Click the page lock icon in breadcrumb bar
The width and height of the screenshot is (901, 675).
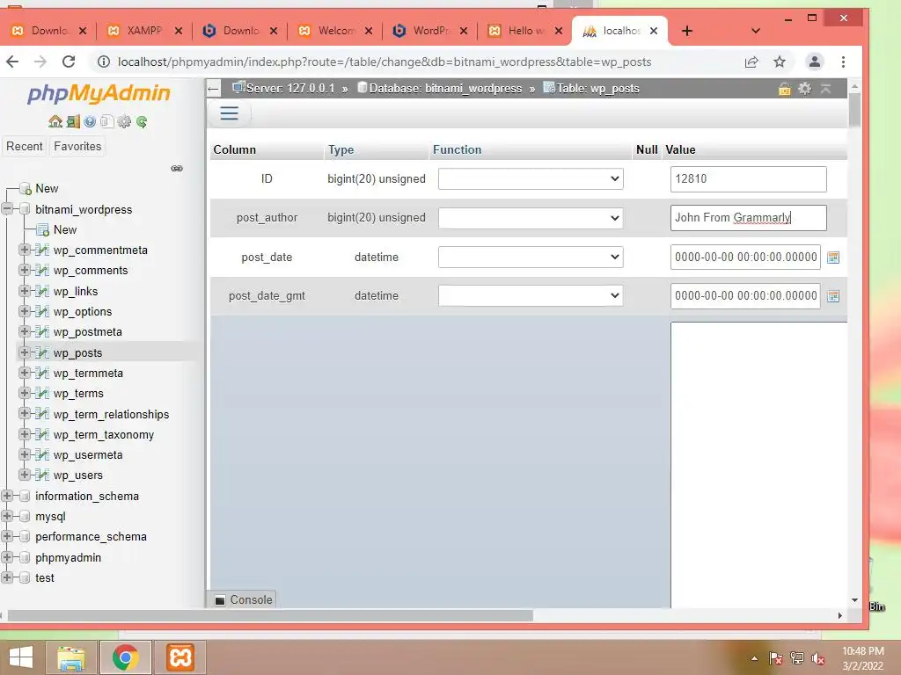click(784, 89)
